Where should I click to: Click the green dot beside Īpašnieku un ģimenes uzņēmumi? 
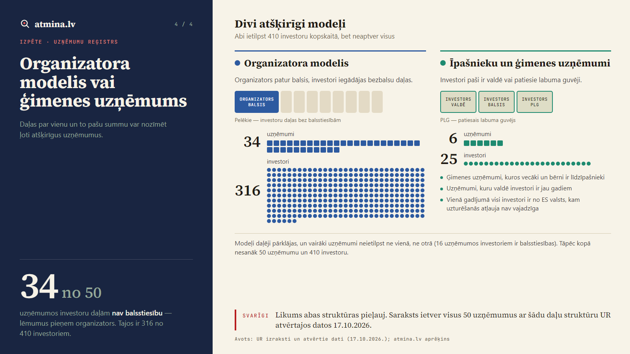point(443,63)
